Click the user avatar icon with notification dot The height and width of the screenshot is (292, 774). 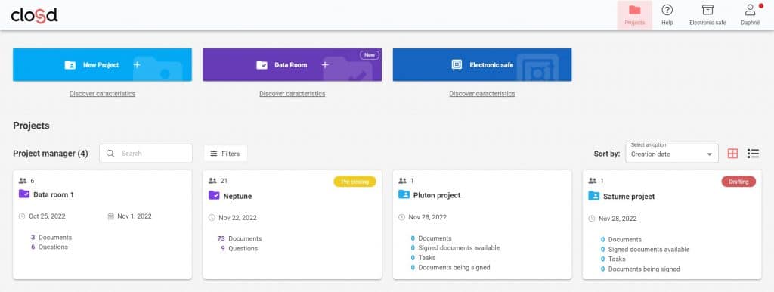751,10
